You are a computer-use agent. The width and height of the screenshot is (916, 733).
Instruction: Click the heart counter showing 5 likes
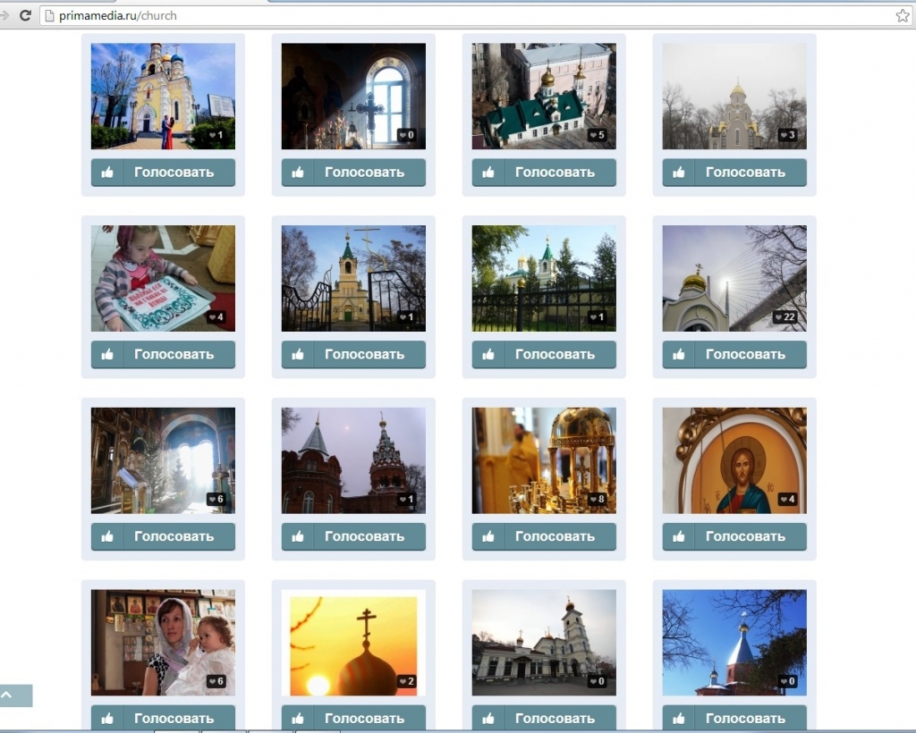597,136
